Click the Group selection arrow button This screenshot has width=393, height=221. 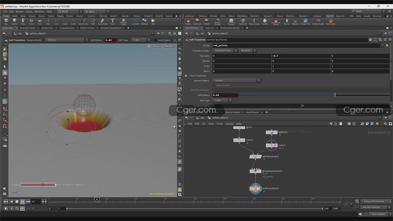pos(387,46)
